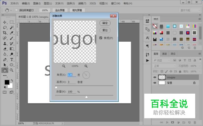Image resolution: width=203 pixels, height=126 pixels.
Task: Switch to the Paths tab
Action: click(x=173, y=54)
